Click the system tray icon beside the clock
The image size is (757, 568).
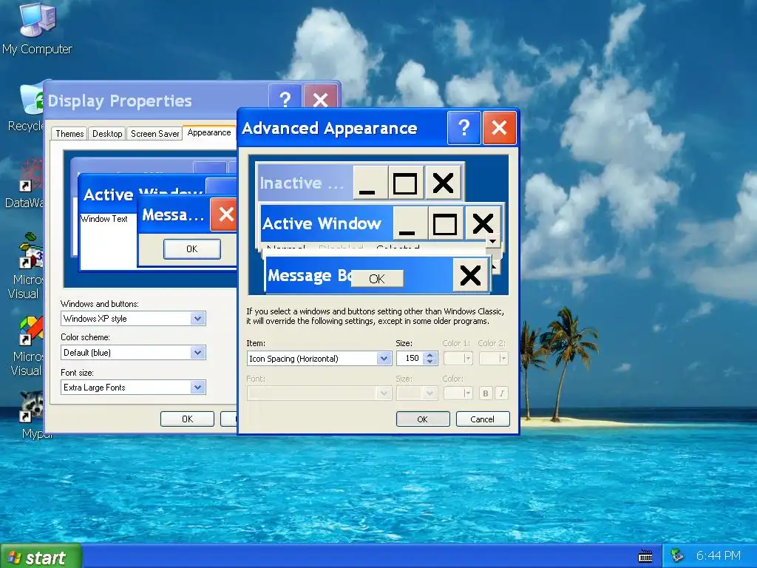(677, 556)
